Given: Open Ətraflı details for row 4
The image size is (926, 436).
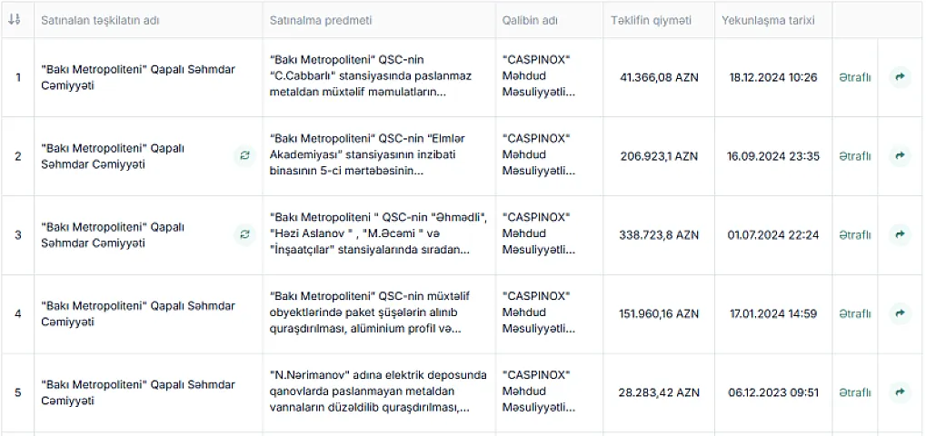Looking at the screenshot, I should tap(854, 314).
